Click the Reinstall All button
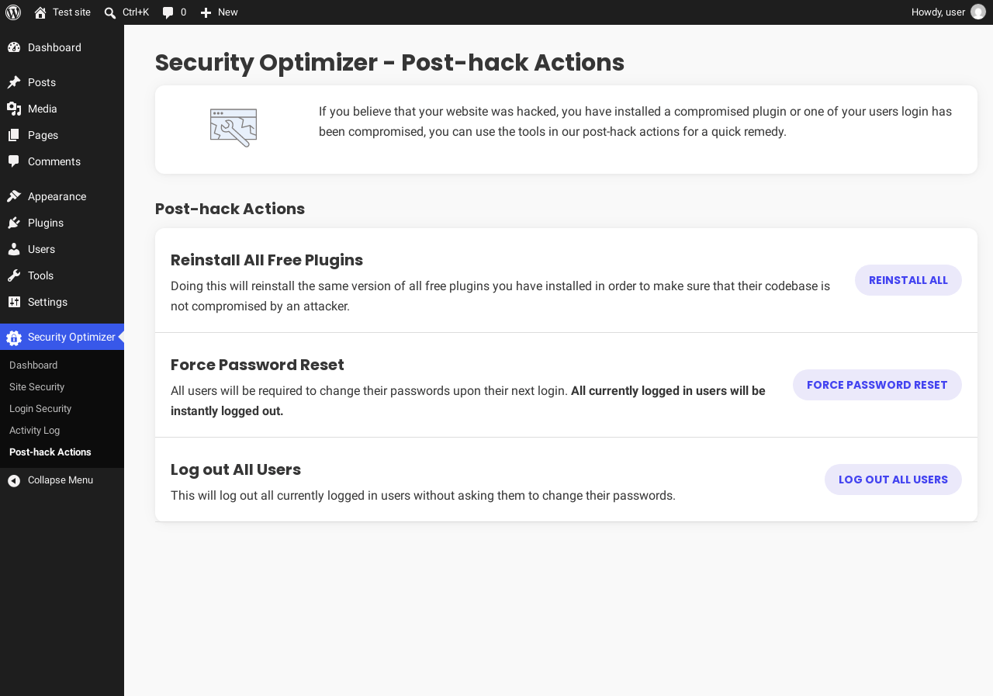The height and width of the screenshot is (696, 993). point(908,280)
